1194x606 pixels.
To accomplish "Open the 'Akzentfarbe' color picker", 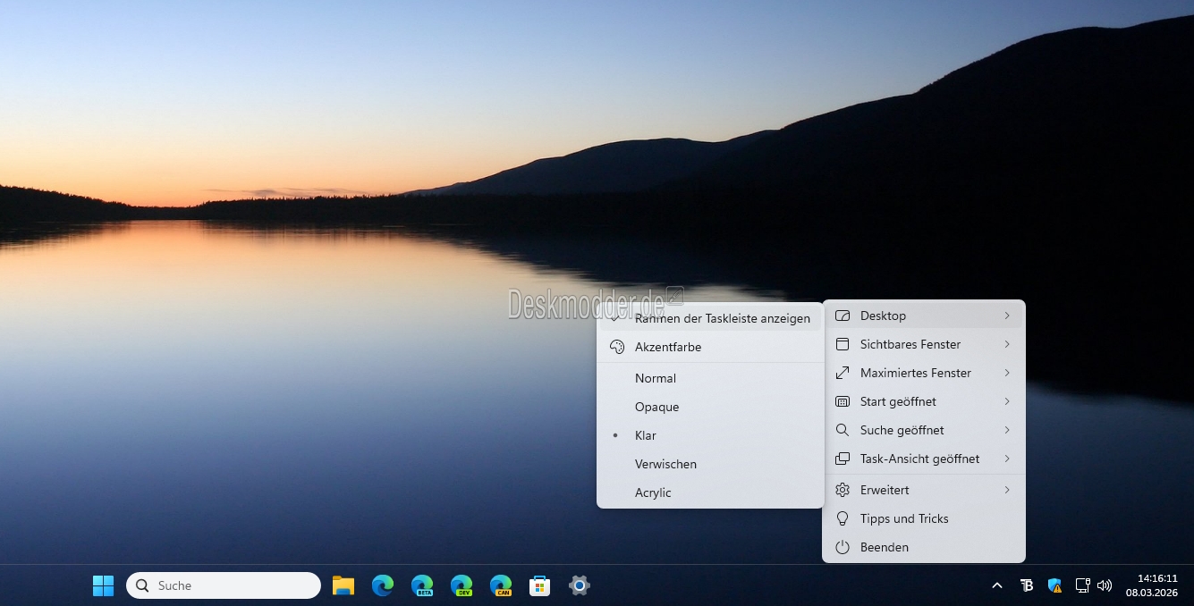I will [x=667, y=347].
